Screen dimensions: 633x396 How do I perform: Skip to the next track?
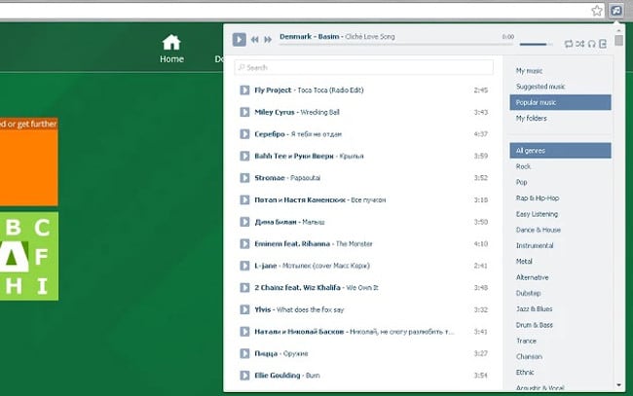pyautogui.click(x=268, y=40)
